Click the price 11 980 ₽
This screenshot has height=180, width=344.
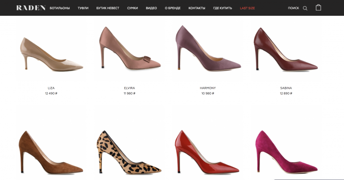[x=129, y=94]
